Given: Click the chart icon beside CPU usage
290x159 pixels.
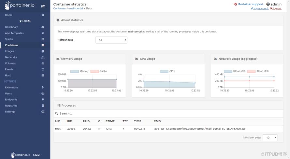Looking at the screenshot, I should pyautogui.click(x=137, y=59).
